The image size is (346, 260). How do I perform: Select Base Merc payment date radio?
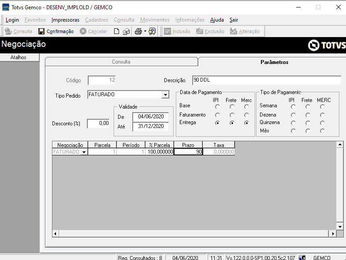coord(246,107)
